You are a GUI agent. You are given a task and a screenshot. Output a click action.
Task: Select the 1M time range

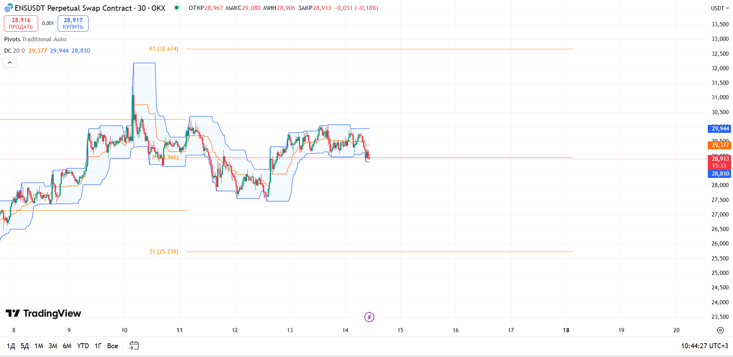click(39, 346)
